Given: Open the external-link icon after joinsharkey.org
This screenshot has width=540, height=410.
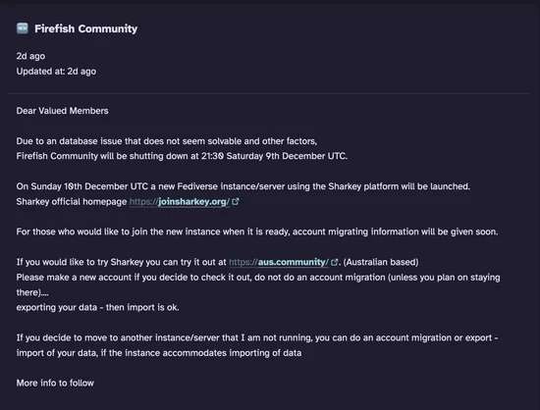Looking at the screenshot, I should click(236, 201).
